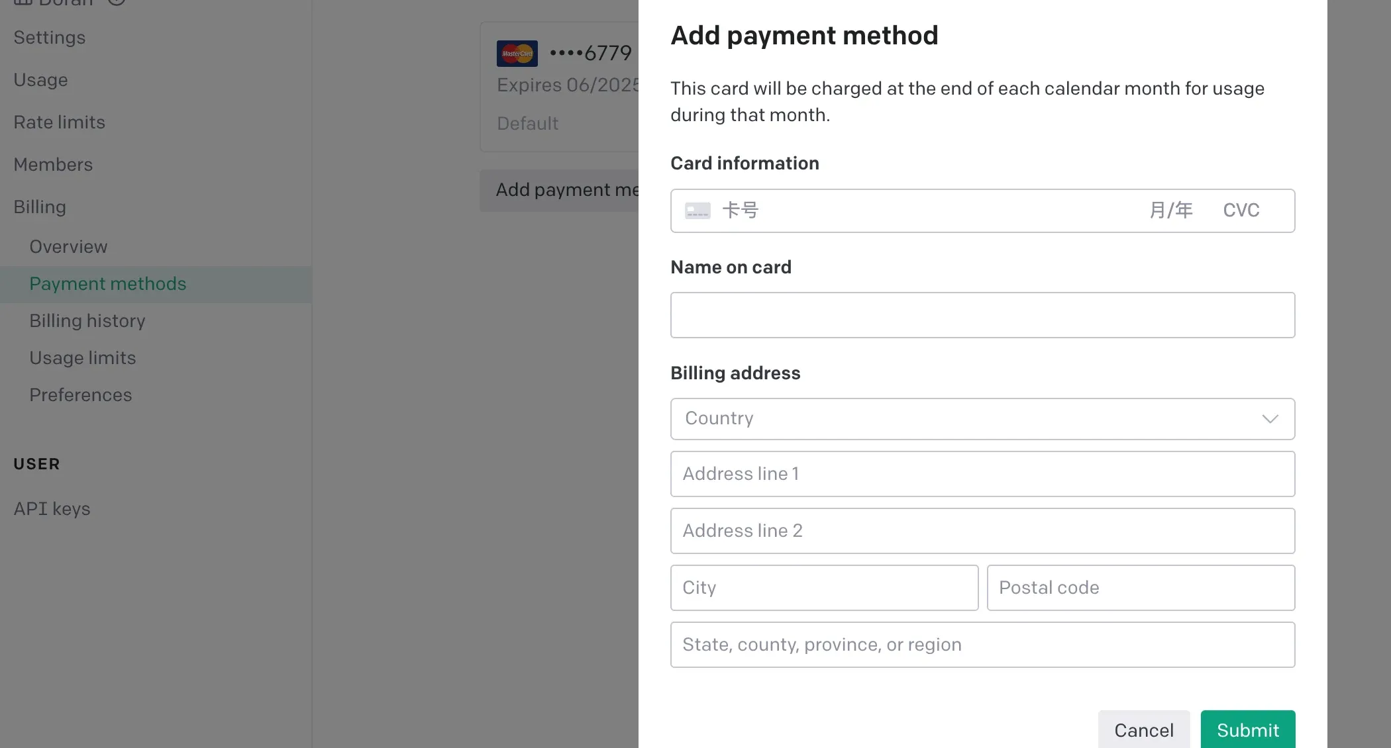Open Usage limits in sidebar
Screen dimensions: 1391x748
point(83,358)
